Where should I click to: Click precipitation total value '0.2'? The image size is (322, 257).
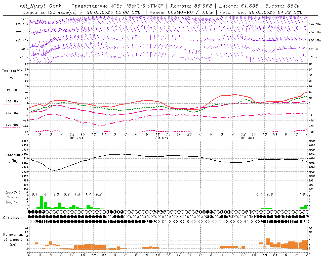(x=99, y=195)
